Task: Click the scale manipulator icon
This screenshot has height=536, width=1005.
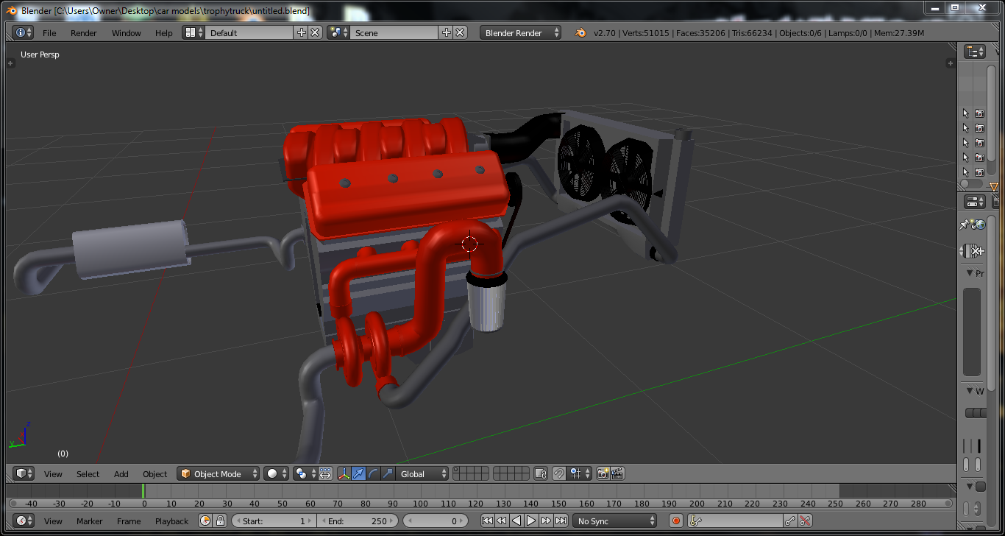Action: pyautogui.click(x=388, y=473)
